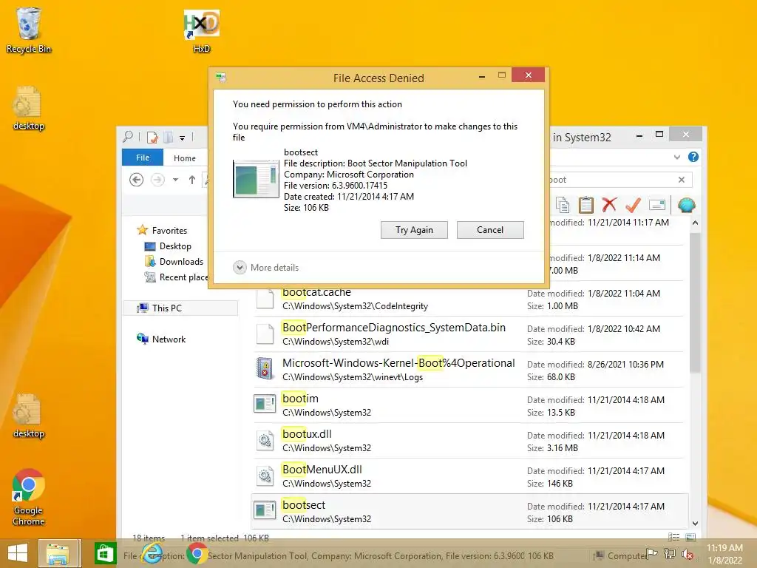Go up one folder level
This screenshot has width=757, height=568.
click(192, 180)
